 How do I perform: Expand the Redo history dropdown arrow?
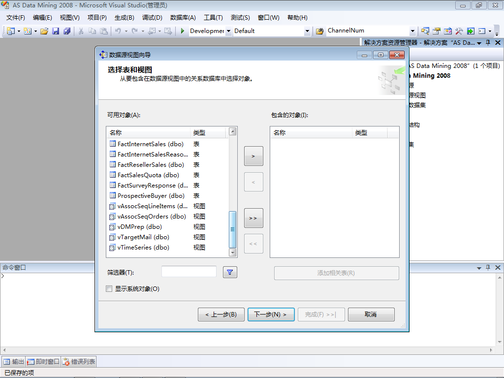(143, 31)
